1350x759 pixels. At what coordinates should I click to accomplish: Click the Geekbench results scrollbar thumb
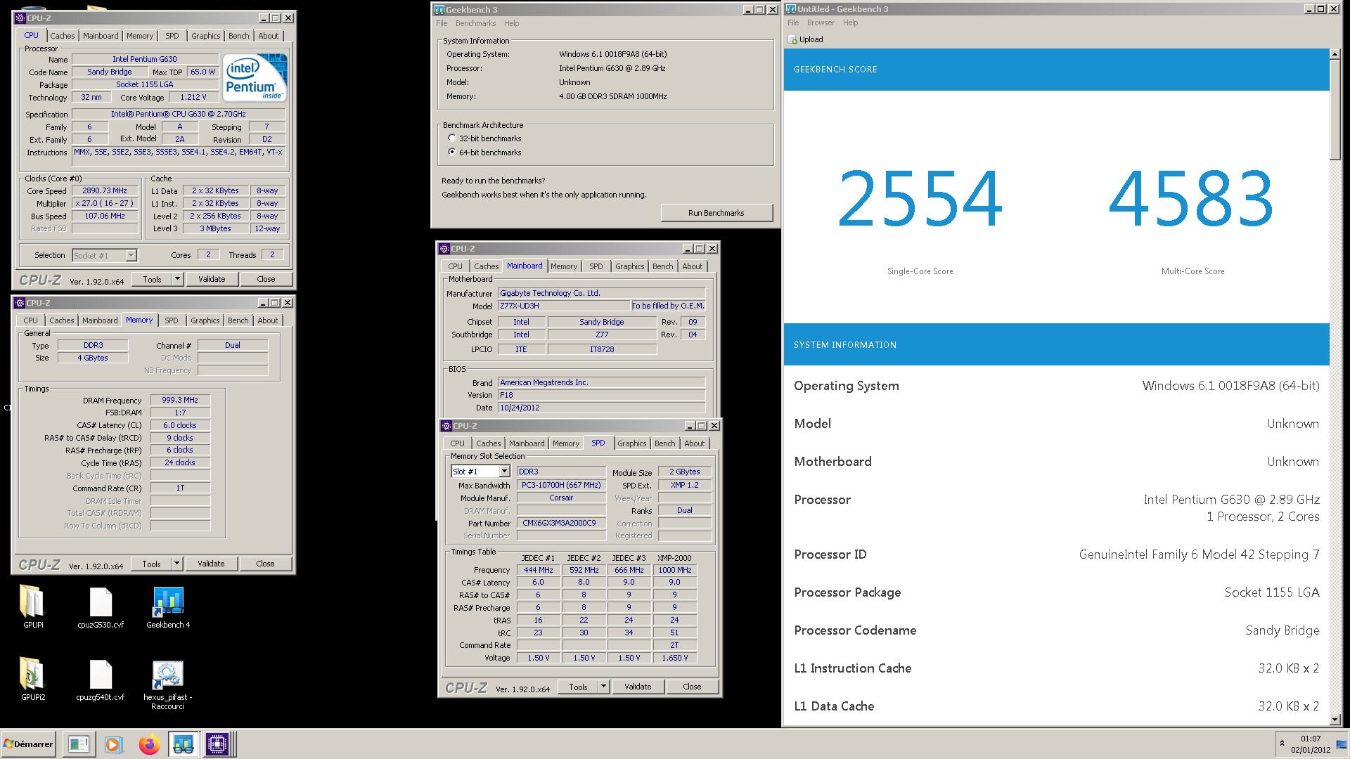1335,111
